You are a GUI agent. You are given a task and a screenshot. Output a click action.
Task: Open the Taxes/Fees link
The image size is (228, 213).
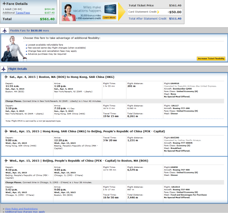[x=23, y=13]
